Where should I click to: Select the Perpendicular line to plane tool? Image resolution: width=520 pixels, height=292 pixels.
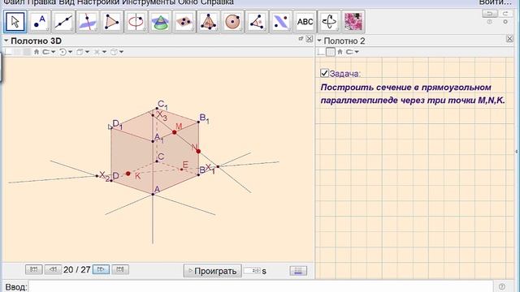88,22
